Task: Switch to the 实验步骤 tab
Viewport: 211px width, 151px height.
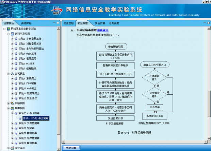Action: point(100,23)
